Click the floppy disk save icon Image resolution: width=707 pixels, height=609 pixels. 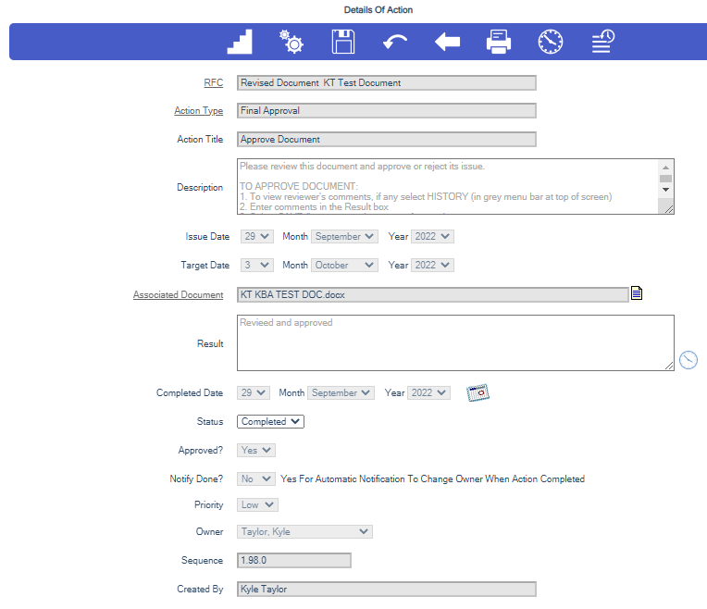click(x=343, y=42)
